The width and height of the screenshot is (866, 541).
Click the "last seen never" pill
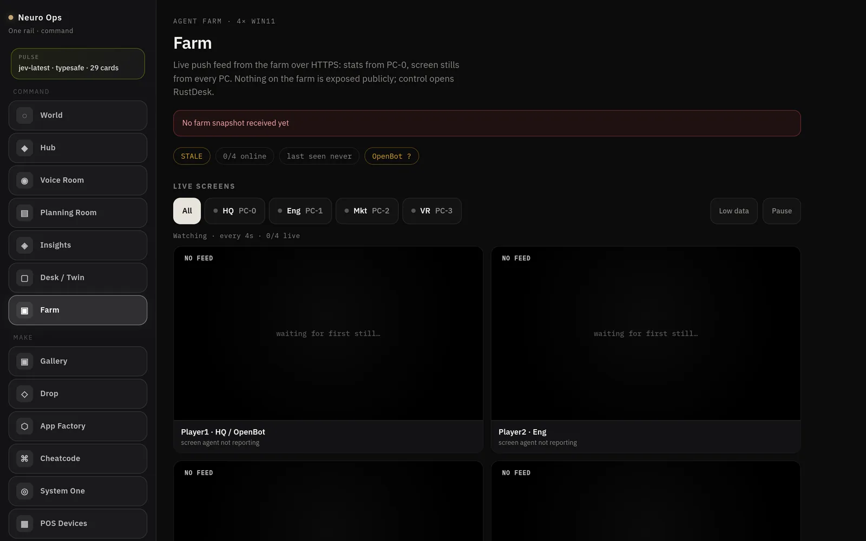click(x=319, y=156)
